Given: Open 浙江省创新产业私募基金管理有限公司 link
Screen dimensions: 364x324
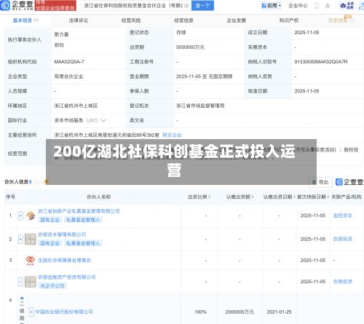Looking at the screenshot, I should [x=79, y=211].
